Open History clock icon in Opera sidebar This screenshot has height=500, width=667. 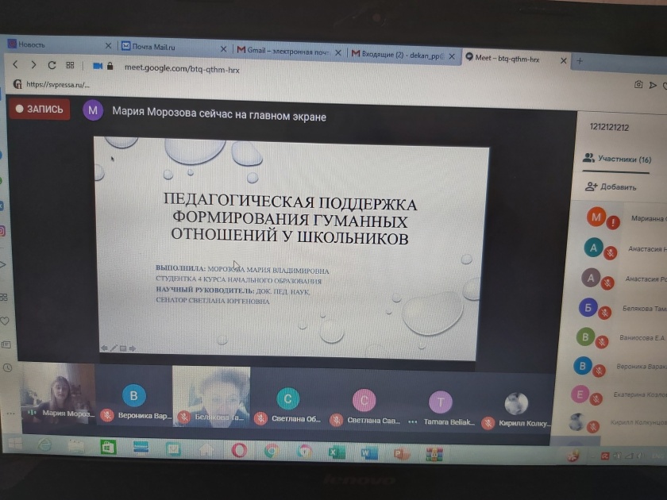pos(8,367)
